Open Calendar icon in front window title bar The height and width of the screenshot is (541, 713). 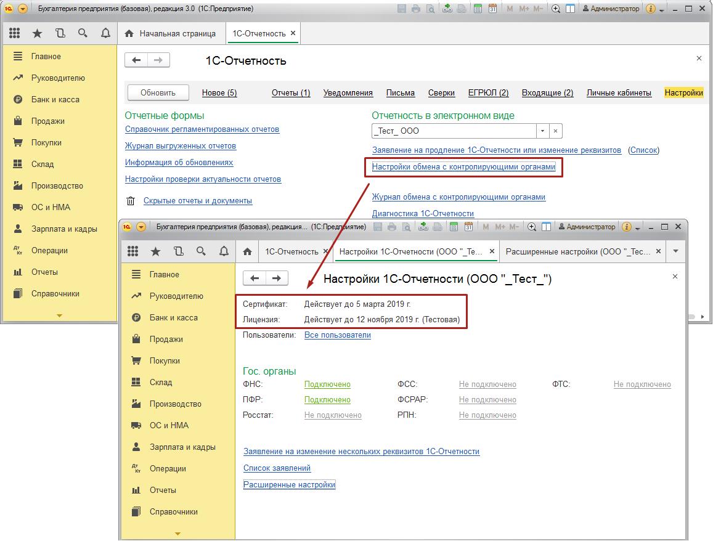click(x=468, y=226)
